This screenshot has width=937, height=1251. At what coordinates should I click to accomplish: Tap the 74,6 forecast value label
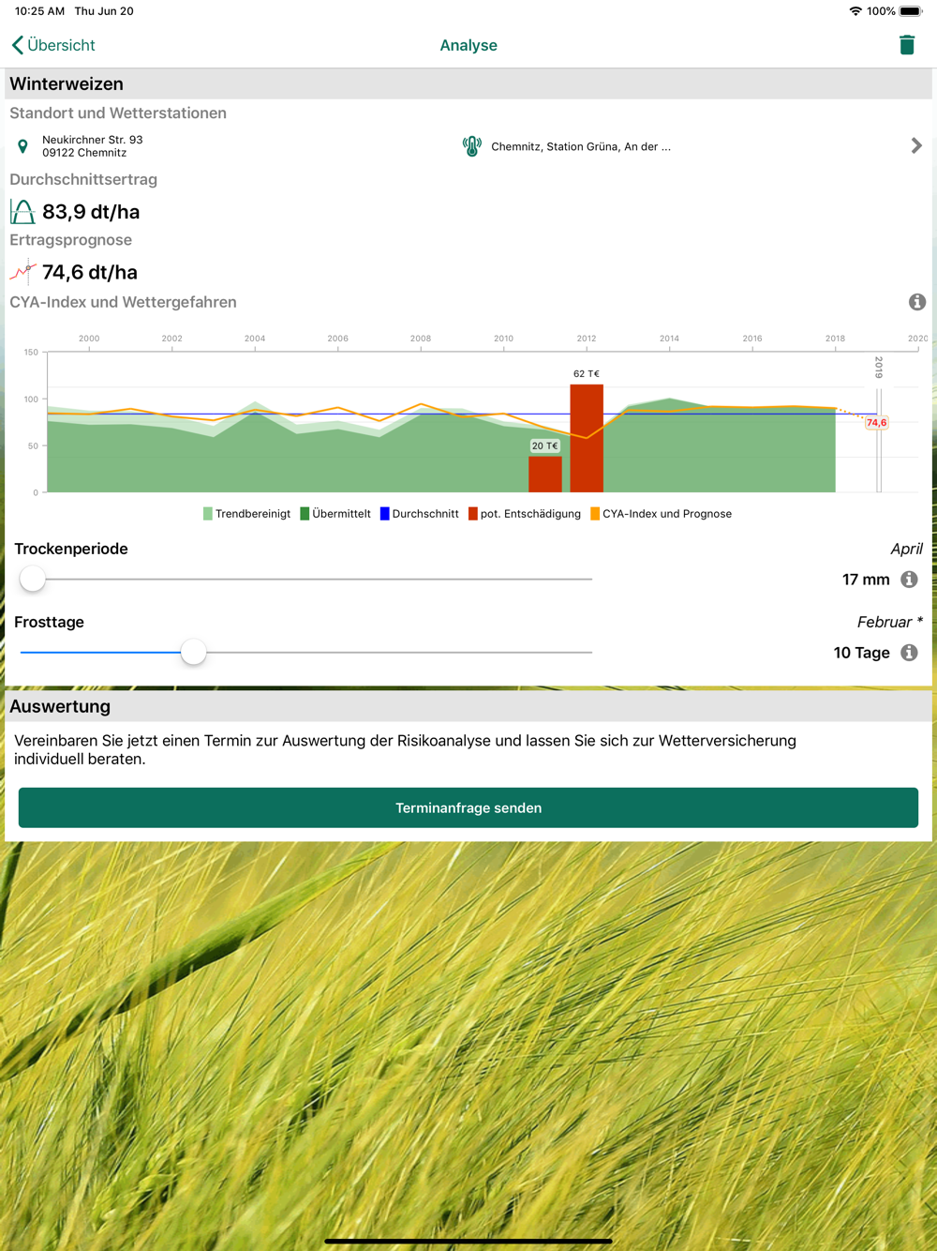click(876, 423)
